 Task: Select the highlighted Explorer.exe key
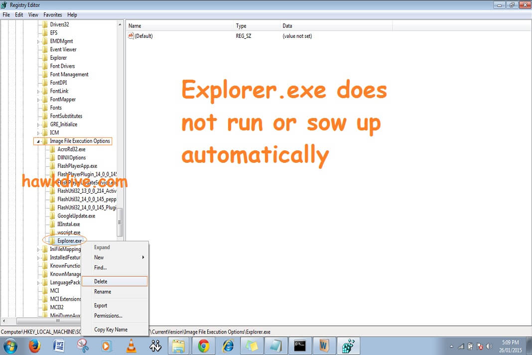coord(69,241)
